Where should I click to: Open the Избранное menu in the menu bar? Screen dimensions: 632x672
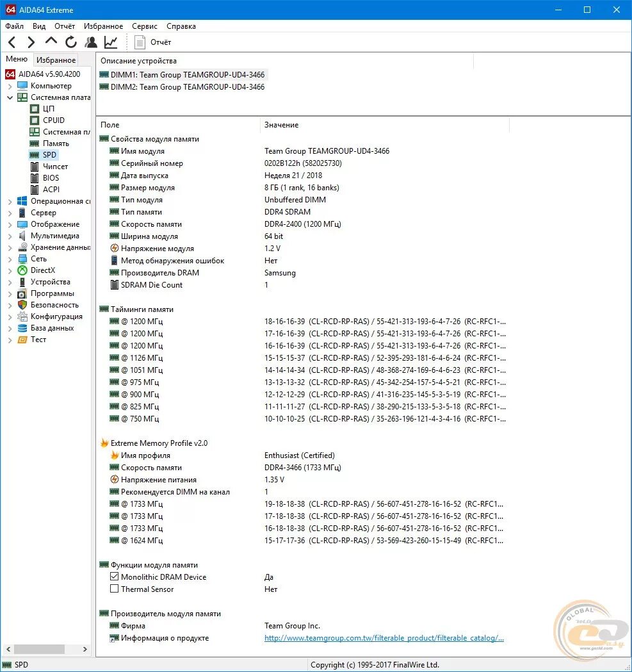(103, 26)
